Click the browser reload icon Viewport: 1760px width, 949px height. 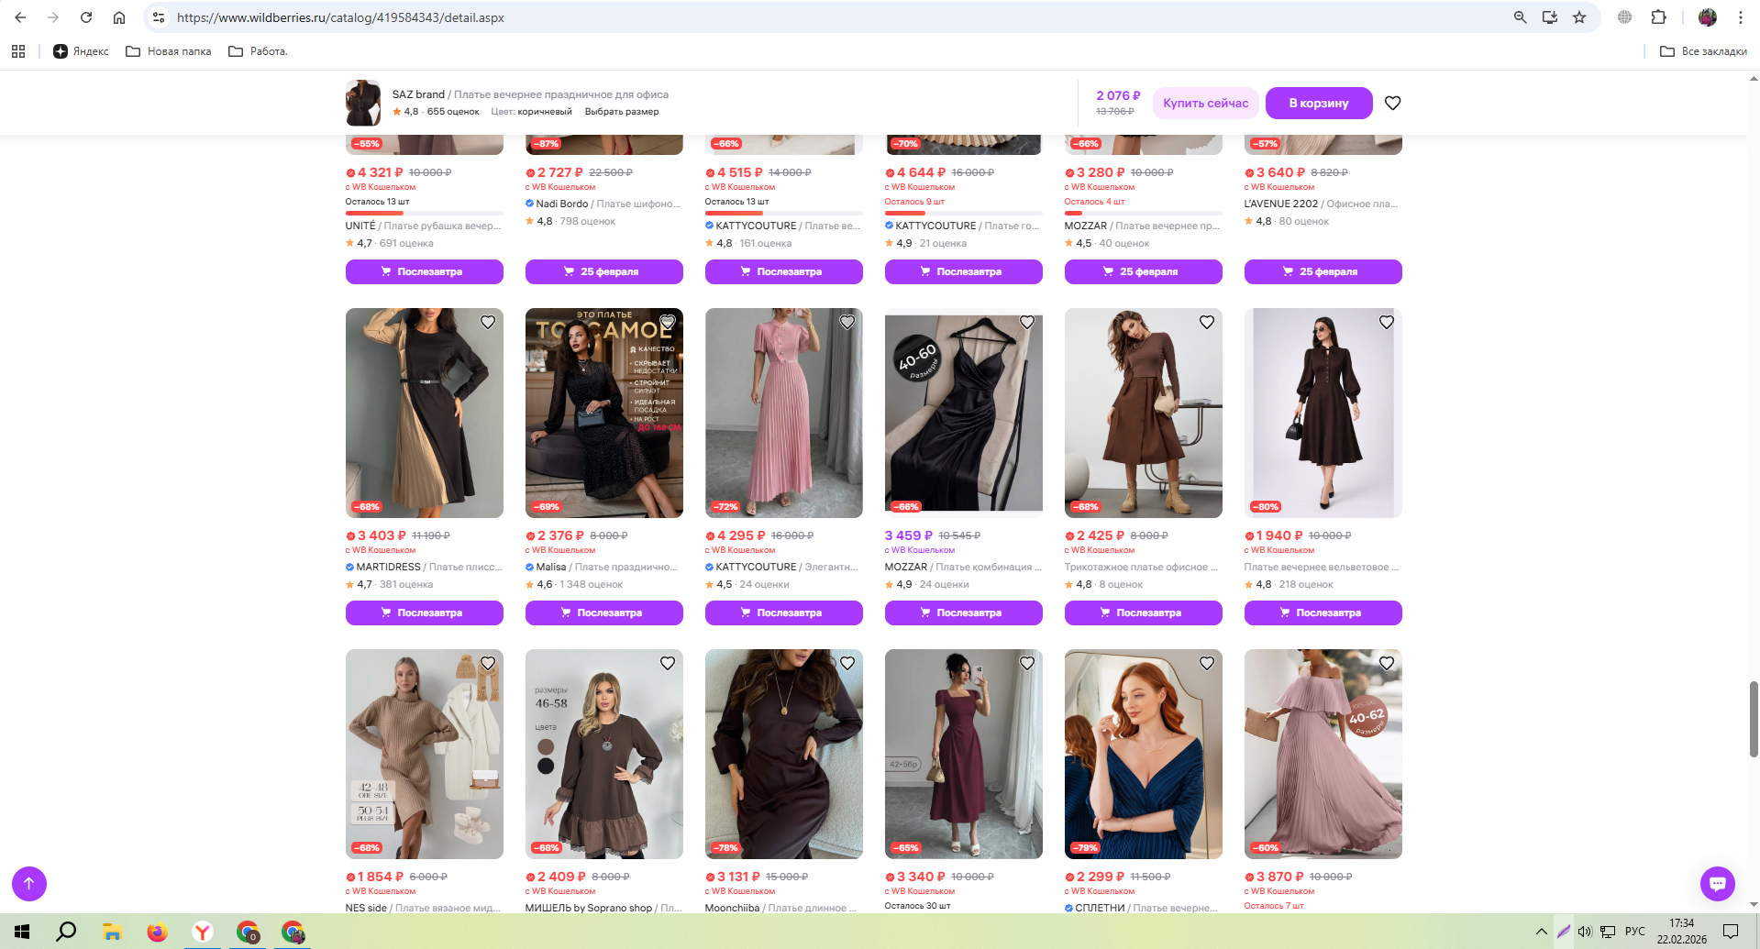(86, 17)
